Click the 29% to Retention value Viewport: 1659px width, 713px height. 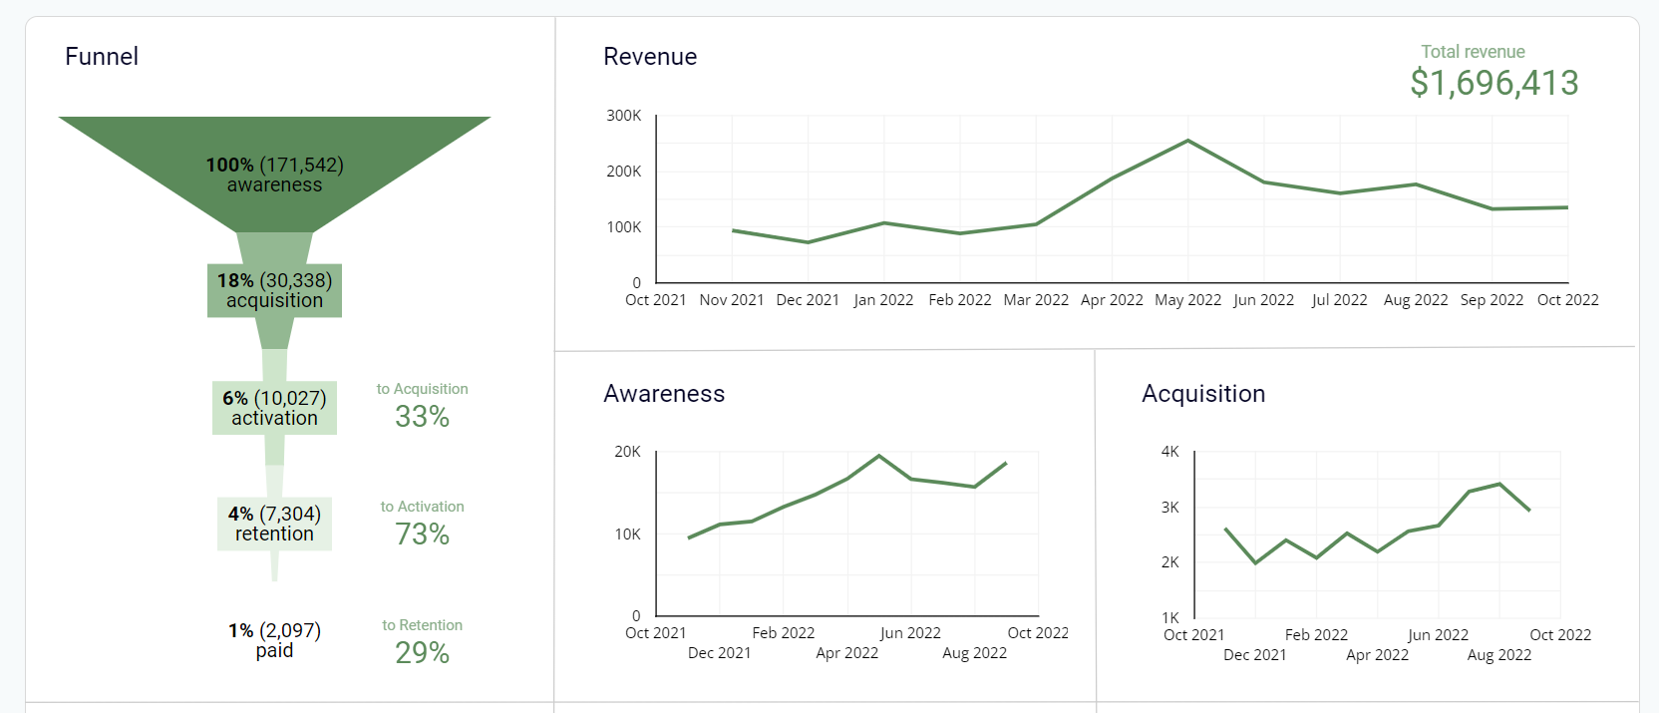[x=422, y=653]
